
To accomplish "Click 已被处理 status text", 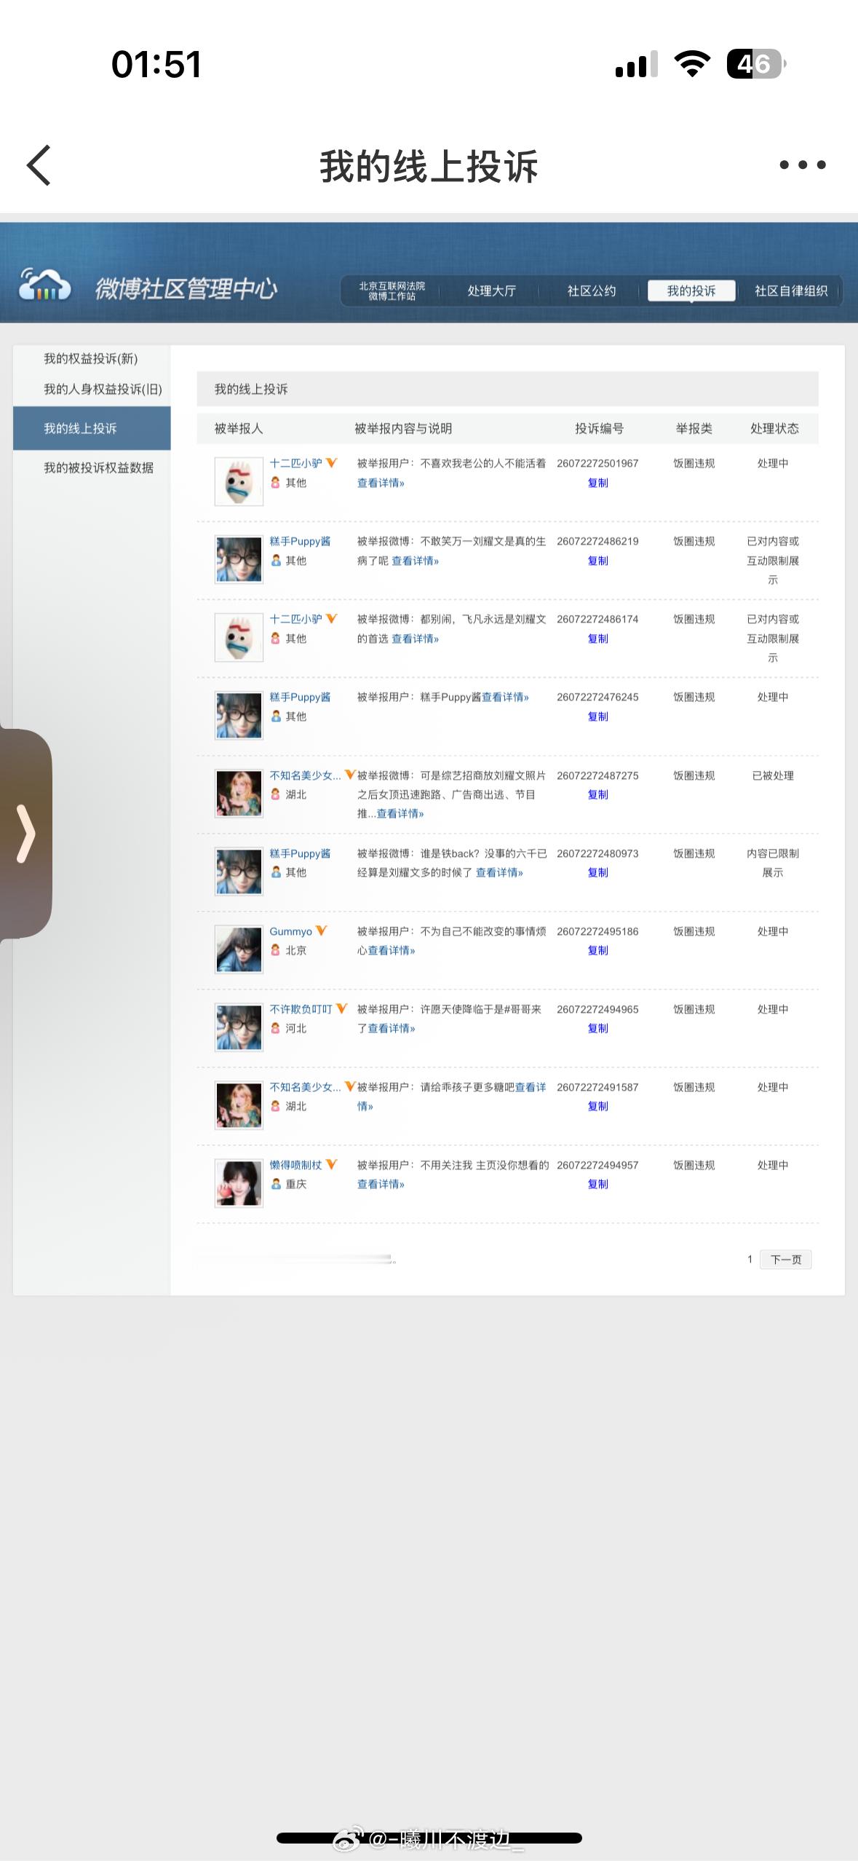I will [773, 775].
